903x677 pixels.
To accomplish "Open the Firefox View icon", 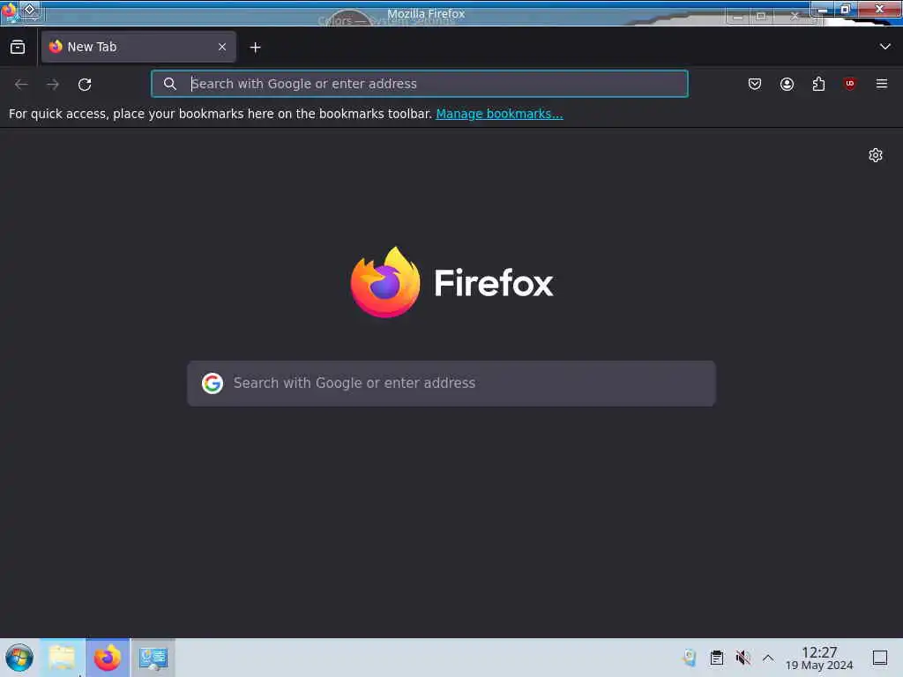I will click(x=18, y=47).
